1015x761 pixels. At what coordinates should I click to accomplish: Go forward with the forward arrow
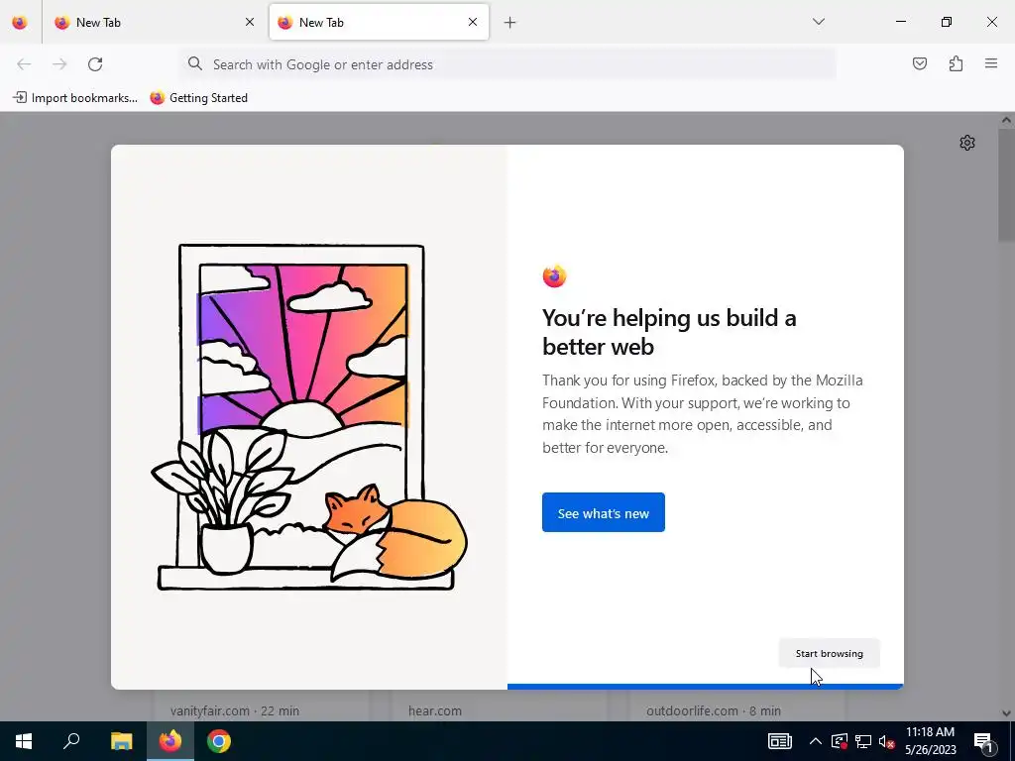click(59, 64)
